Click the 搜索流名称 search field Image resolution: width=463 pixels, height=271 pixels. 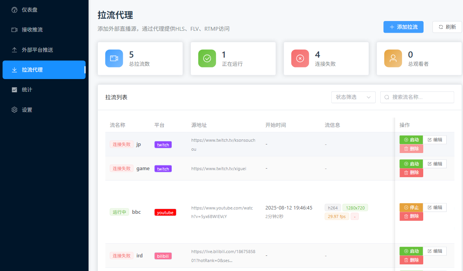(417, 97)
